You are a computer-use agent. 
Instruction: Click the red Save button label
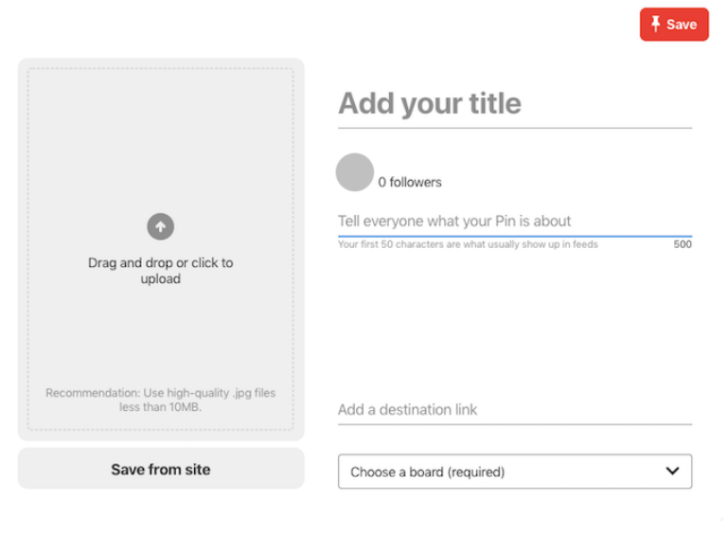click(682, 24)
